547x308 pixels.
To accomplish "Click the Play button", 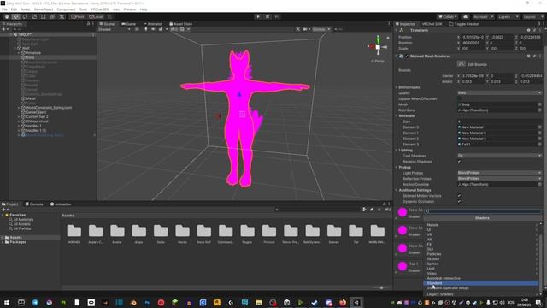I will click(258, 17).
